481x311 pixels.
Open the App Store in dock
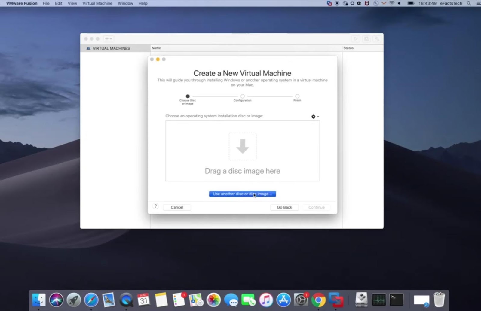point(283,300)
